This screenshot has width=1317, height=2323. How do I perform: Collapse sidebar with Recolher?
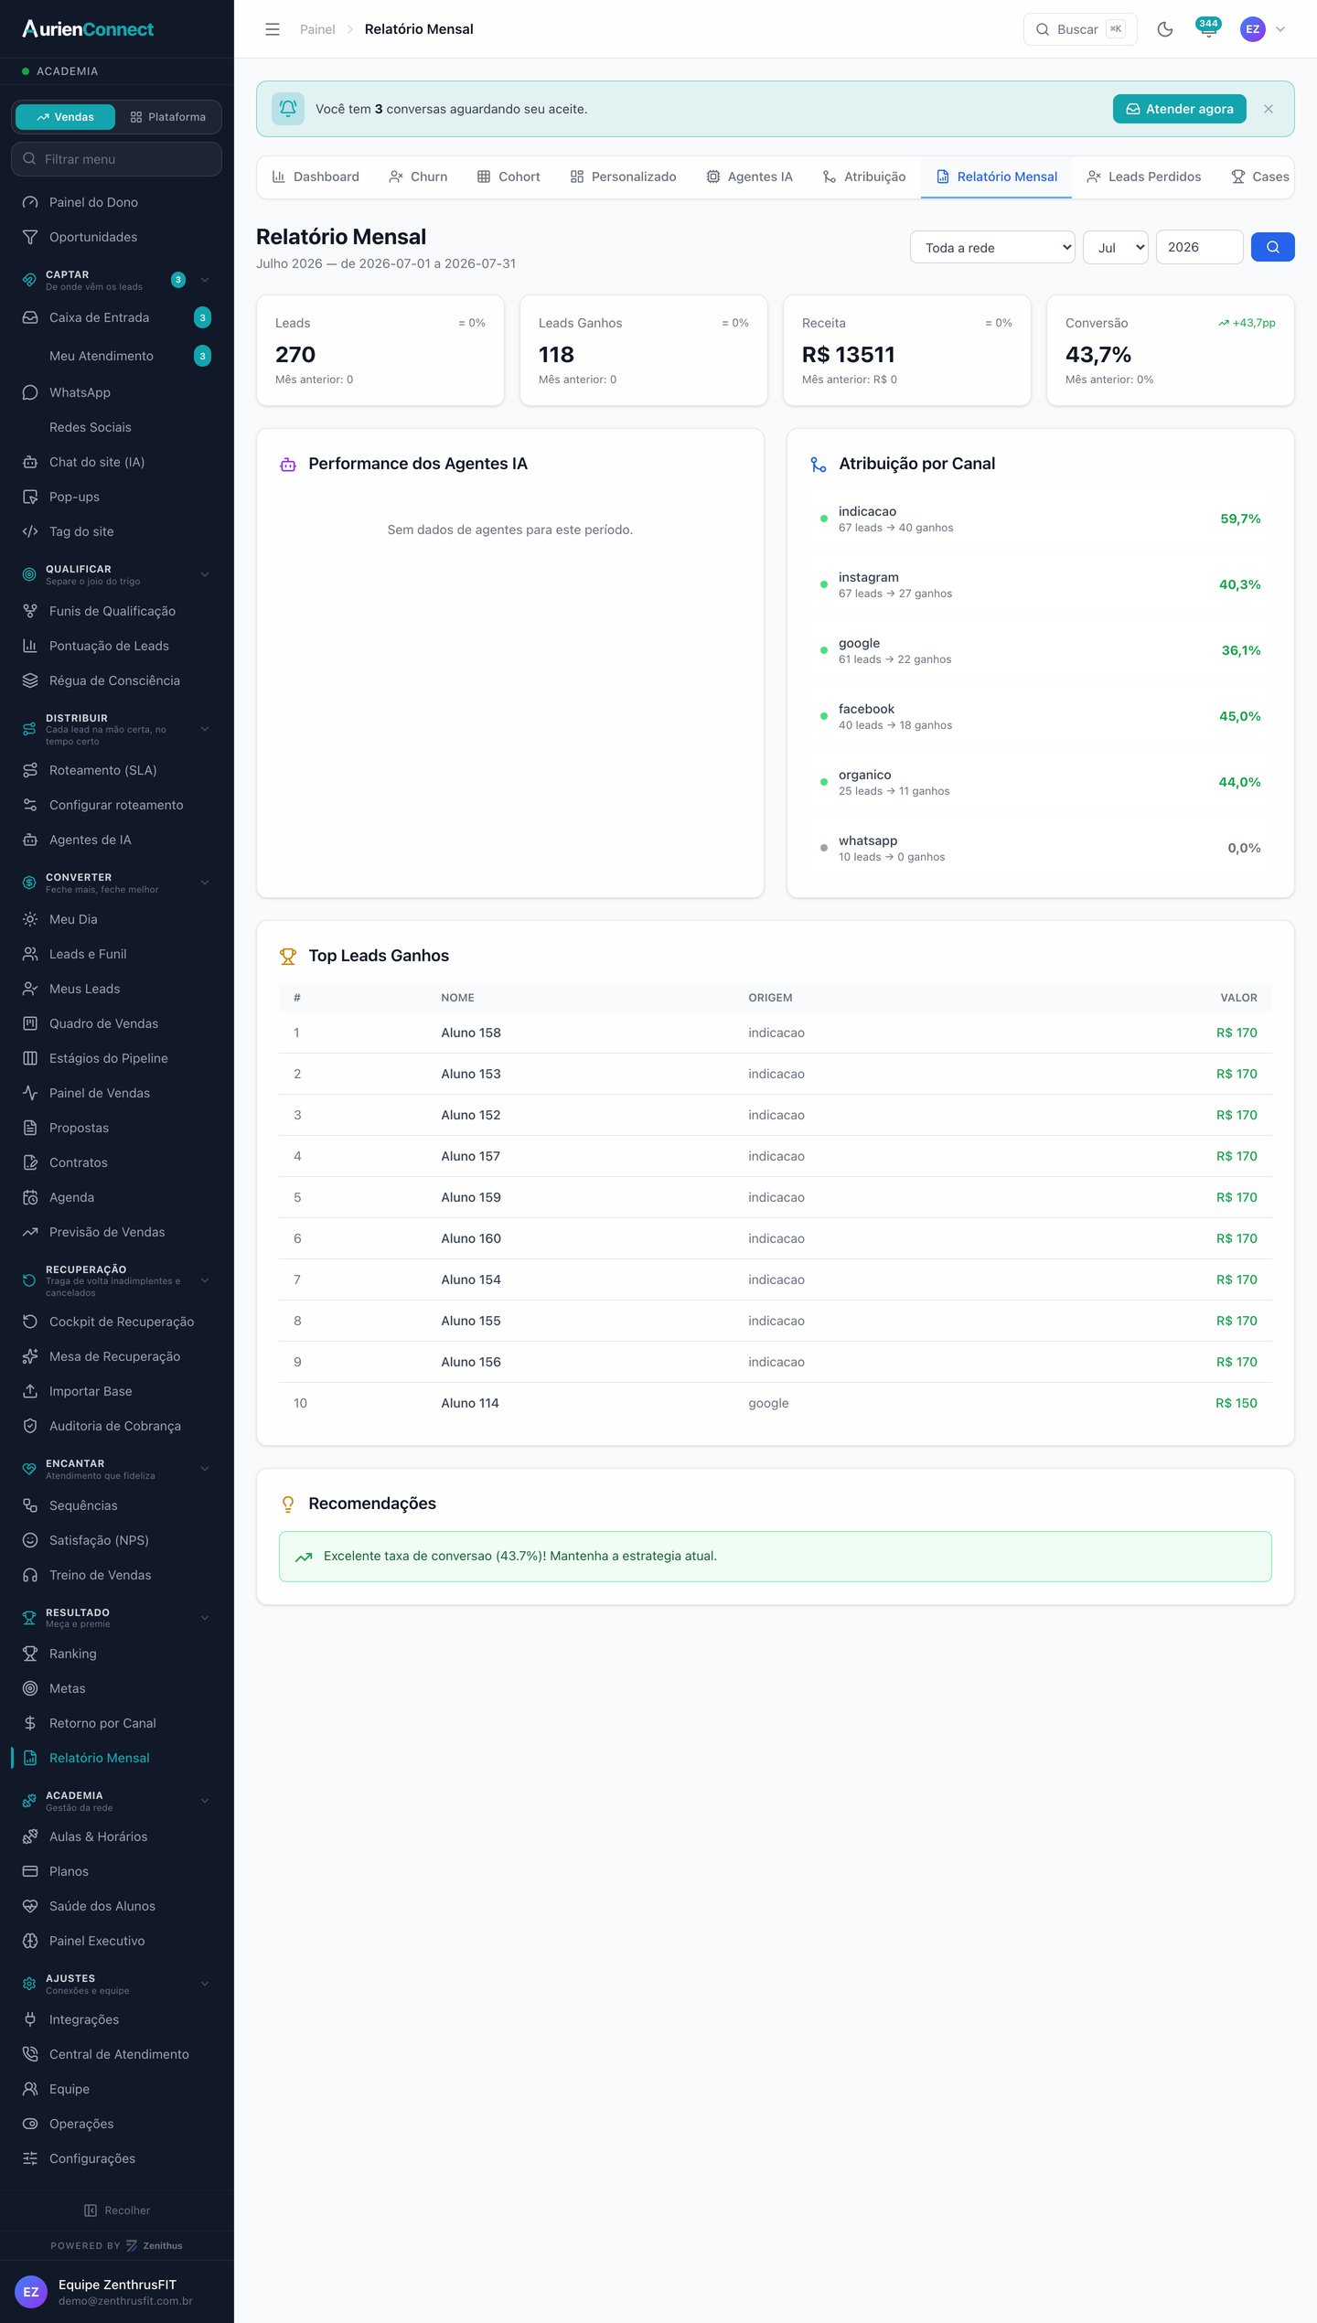117,2211
